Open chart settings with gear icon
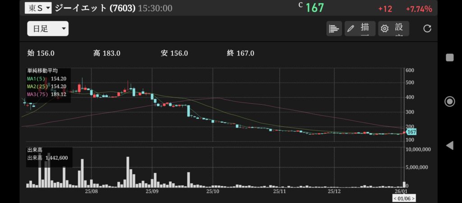The width and height of the screenshot is (462, 203). point(393,28)
